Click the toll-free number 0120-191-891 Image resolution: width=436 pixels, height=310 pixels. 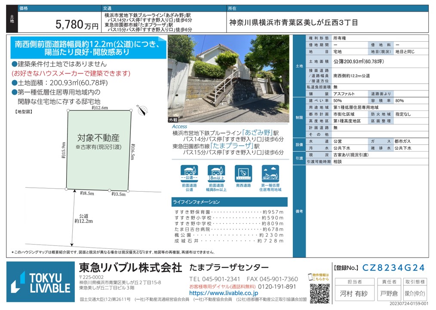[277, 286]
